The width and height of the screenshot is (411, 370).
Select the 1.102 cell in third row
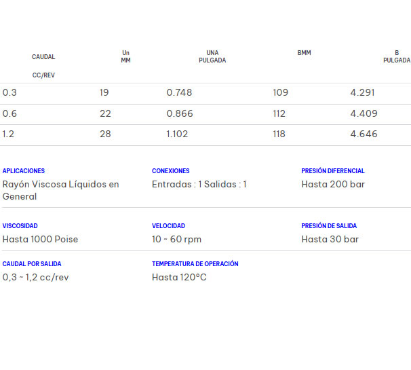pos(177,134)
